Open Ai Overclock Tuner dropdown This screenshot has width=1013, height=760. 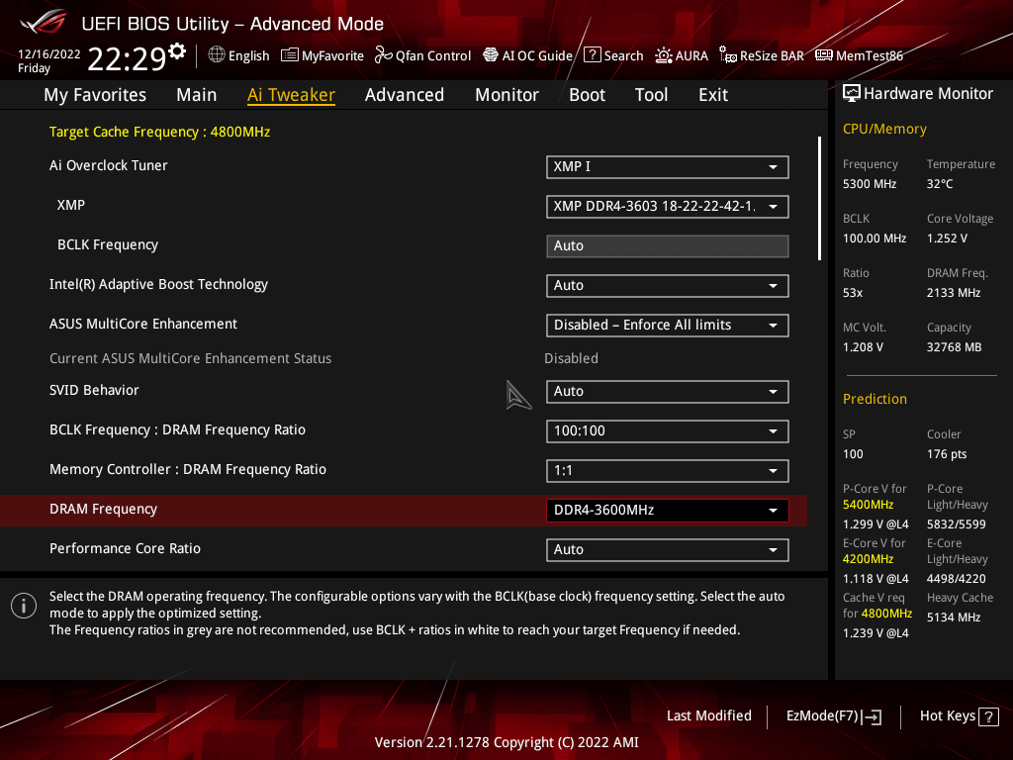(x=668, y=166)
